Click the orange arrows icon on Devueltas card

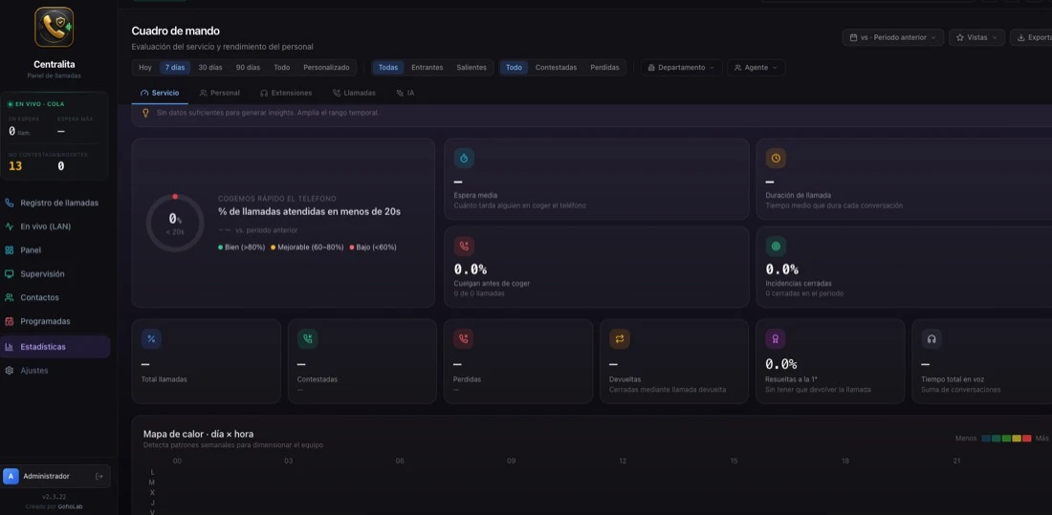620,338
